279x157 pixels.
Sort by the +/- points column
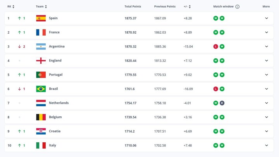(187, 7)
